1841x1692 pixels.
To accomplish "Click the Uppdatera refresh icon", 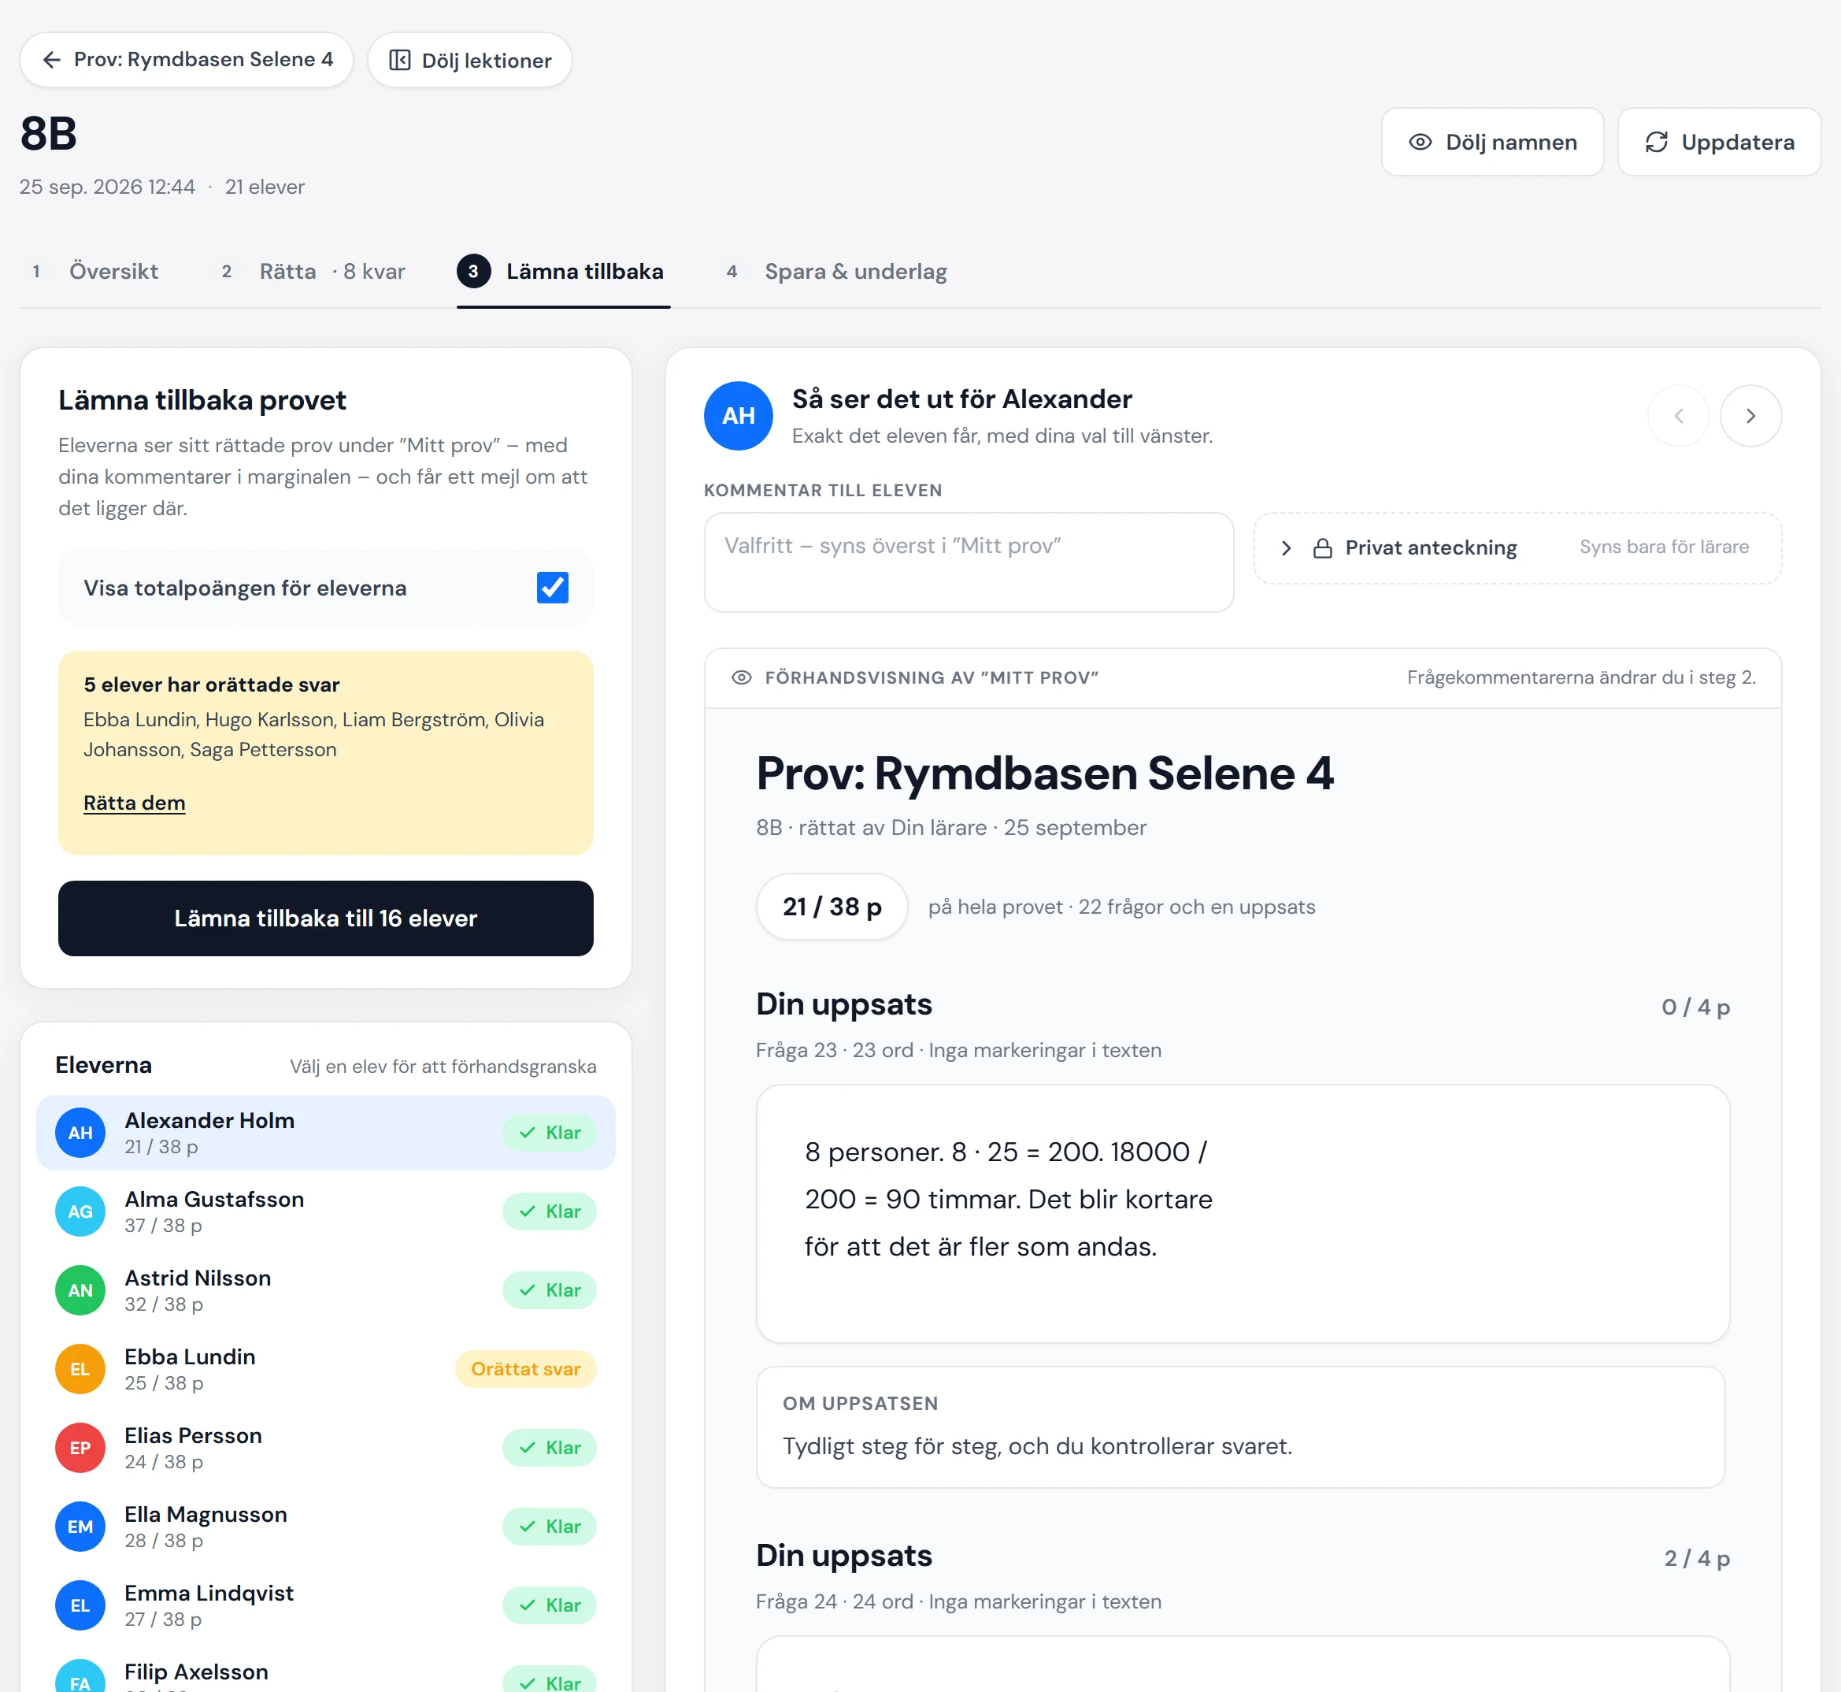I will tap(1656, 142).
